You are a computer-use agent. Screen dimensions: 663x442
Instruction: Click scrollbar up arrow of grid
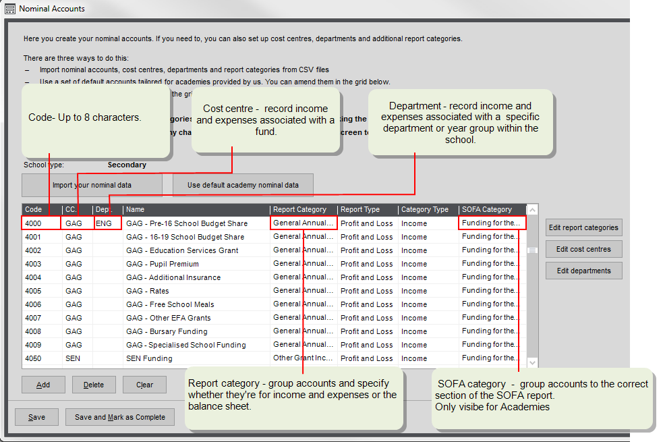(x=533, y=210)
